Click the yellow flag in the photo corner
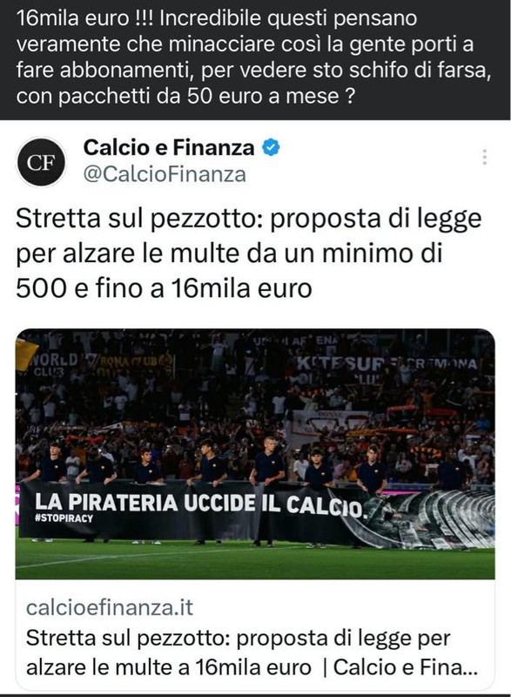 click(x=26, y=354)
